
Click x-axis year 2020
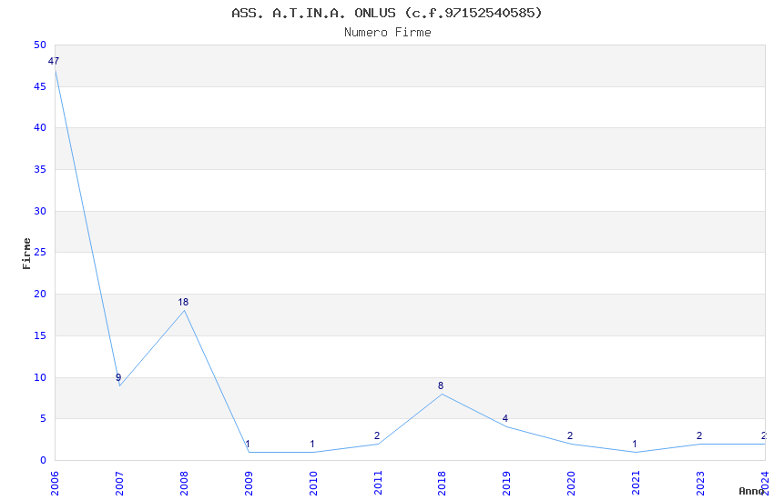571,483
